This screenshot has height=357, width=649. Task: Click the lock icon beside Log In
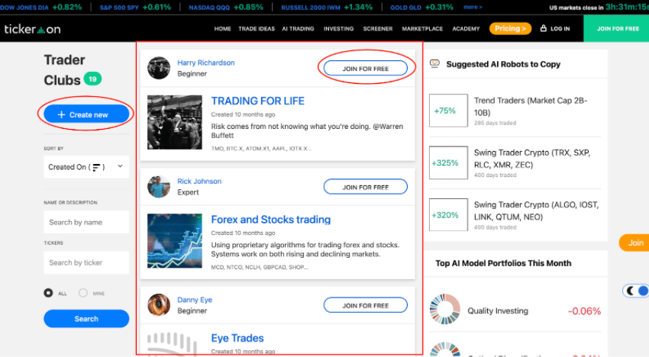point(544,28)
